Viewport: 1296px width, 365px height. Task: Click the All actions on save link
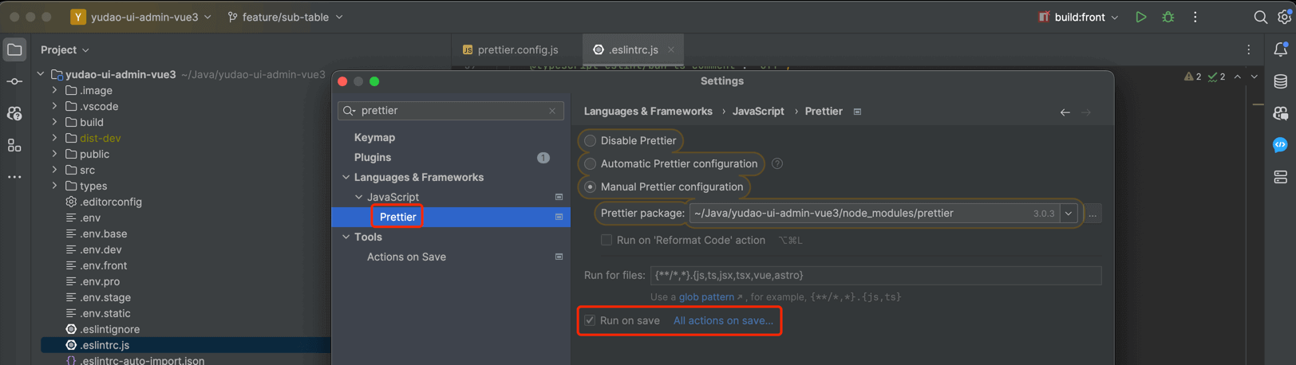click(x=723, y=320)
